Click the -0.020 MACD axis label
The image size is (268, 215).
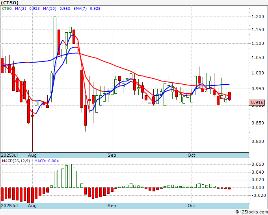pyautogui.click(x=257, y=195)
